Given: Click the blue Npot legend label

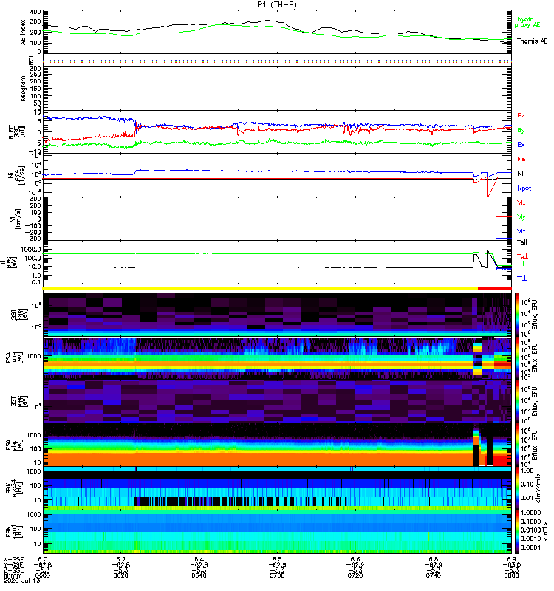Looking at the screenshot, I should click(524, 188).
